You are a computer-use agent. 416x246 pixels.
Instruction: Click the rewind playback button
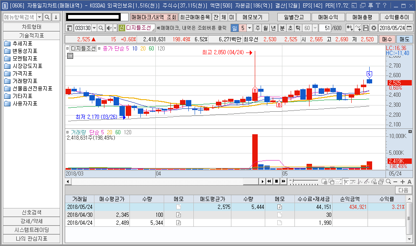(x=269, y=181)
